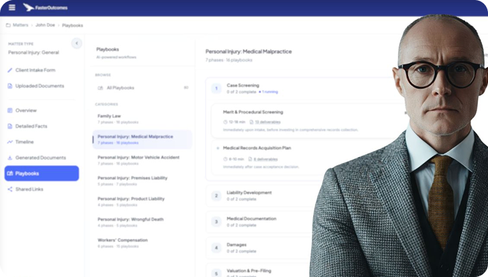Click the Detailed Facts document icon
Screen dimensions: 488x277
click(x=10, y=126)
